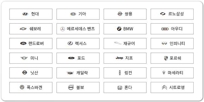Screen dimensions: 204x102
Task: Choose the 르노삼성 brand button
Action: click(x=172, y=14)
